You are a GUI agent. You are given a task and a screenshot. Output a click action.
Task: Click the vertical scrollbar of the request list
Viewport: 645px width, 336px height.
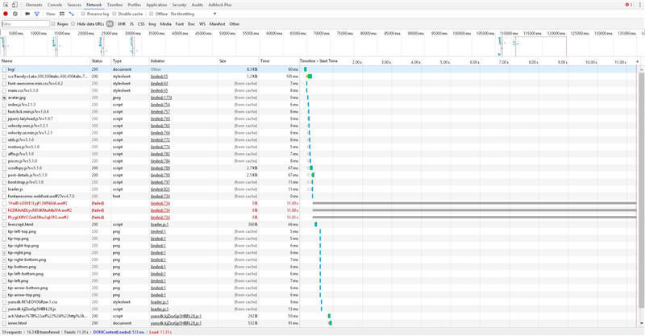click(x=641, y=189)
